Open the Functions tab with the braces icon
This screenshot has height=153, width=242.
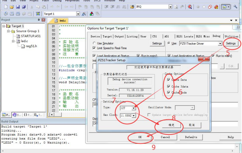tap(28, 115)
